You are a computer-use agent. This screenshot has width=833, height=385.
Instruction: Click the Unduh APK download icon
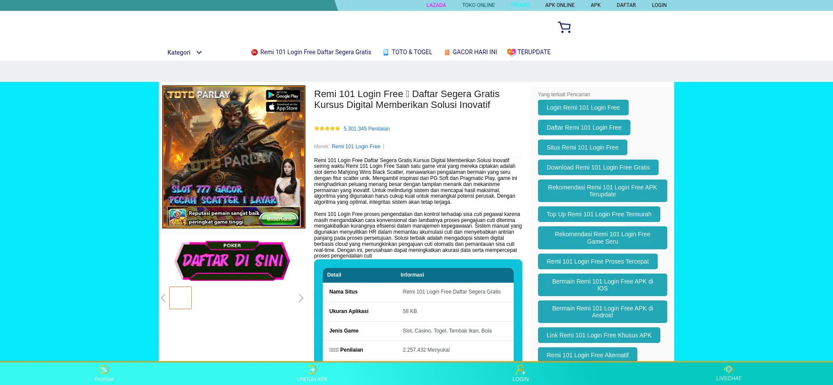[312, 370]
